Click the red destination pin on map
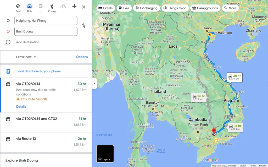Viewport: 268px width, 167px height. (214, 131)
